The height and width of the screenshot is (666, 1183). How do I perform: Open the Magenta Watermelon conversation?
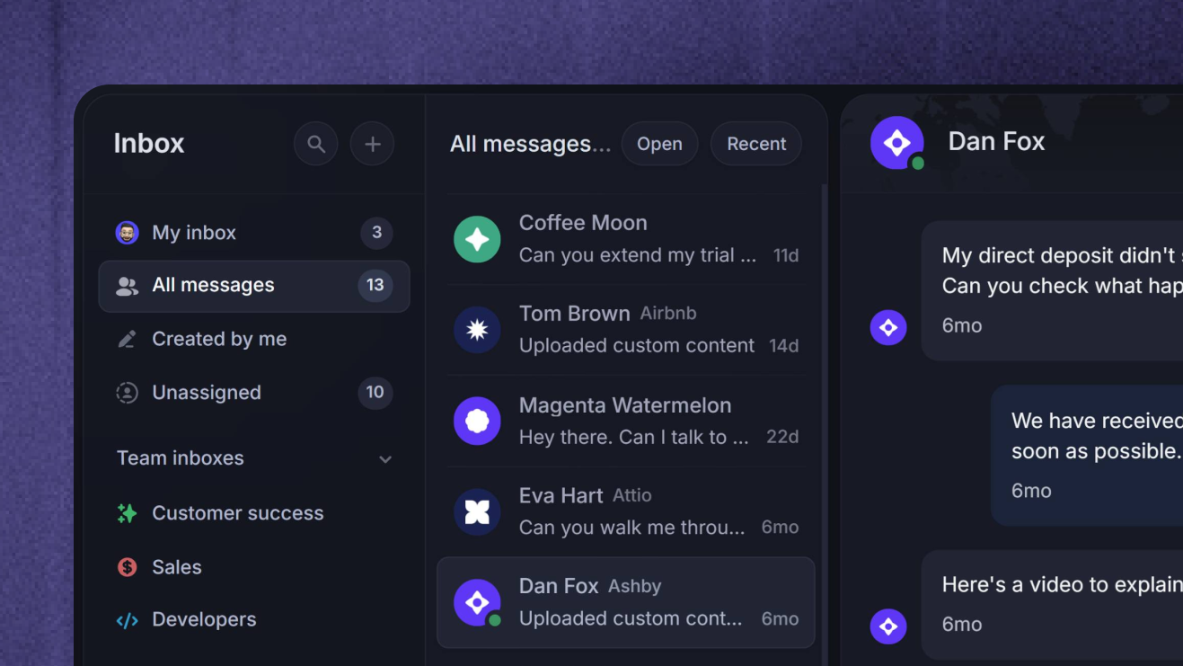[626, 421]
